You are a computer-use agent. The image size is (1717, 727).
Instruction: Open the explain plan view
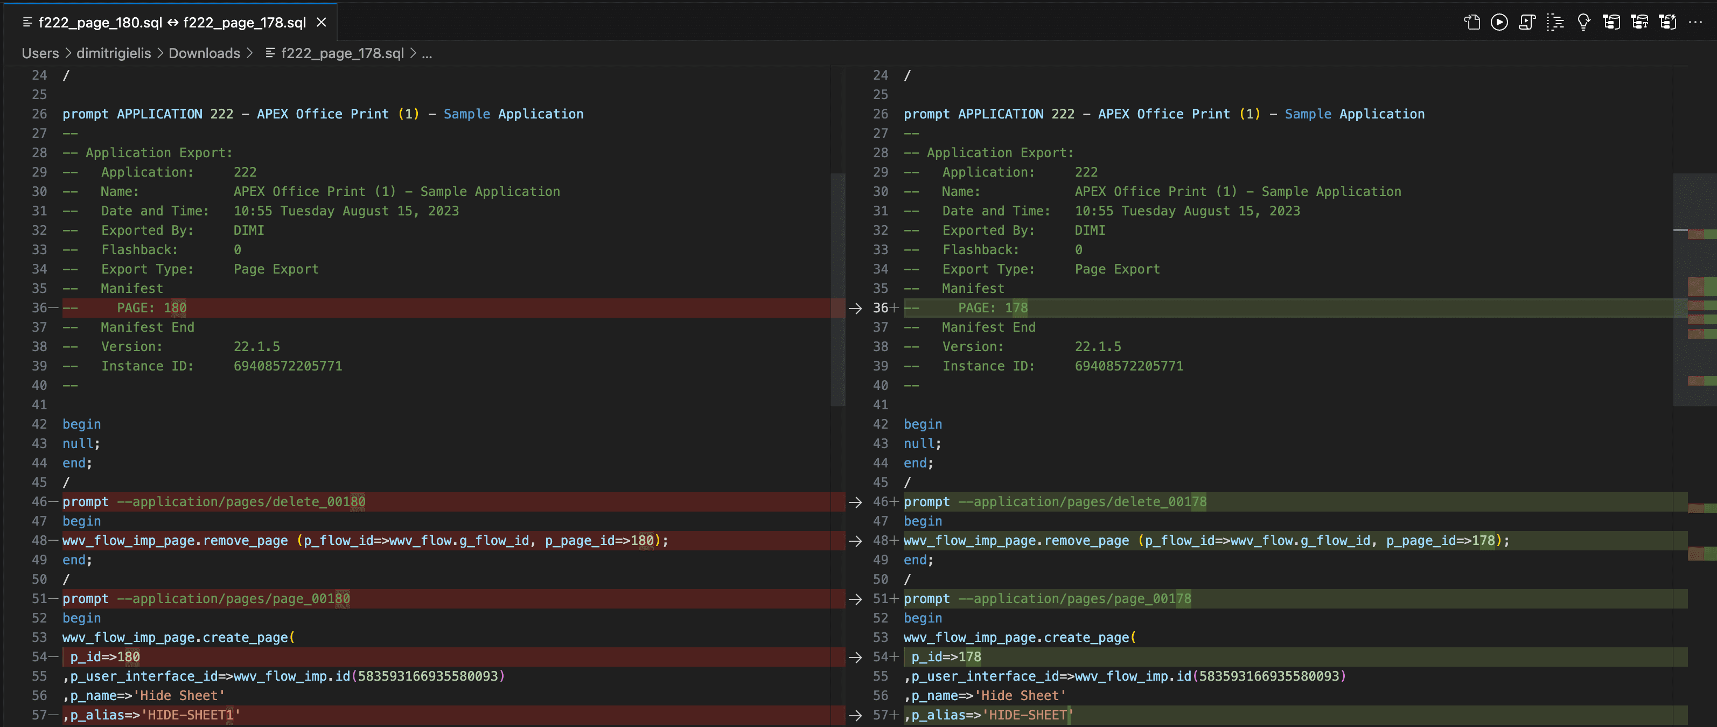point(1555,22)
